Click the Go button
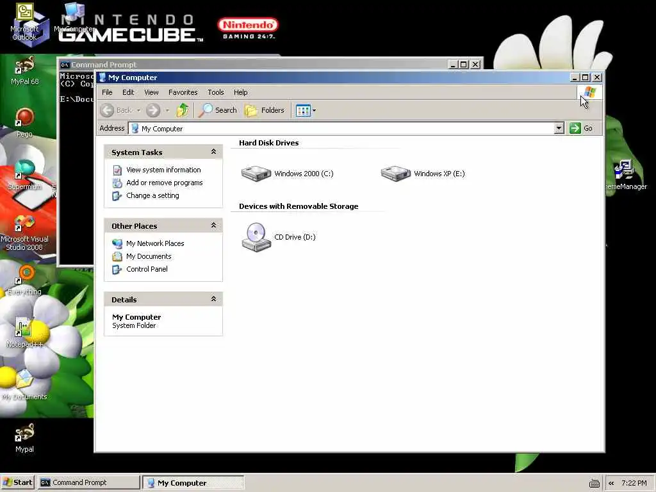This screenshot has height=492, width=656. click(x=582, y=128)
